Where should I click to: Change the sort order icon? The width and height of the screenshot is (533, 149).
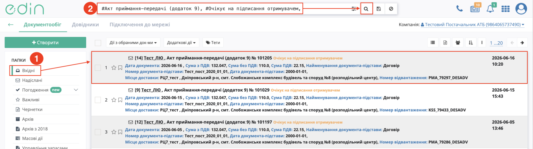(470, 43)
